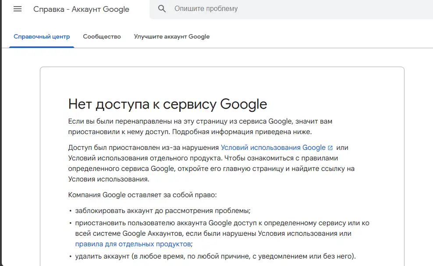Select the "Улучшите аккаунт Google" tab
Screen dimensions: 433x266
point(172,36)
